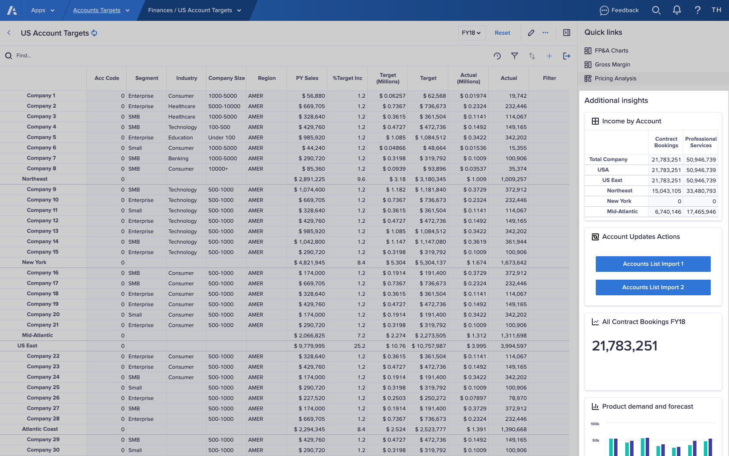Add an item using the plus icon

coord(549,56)
